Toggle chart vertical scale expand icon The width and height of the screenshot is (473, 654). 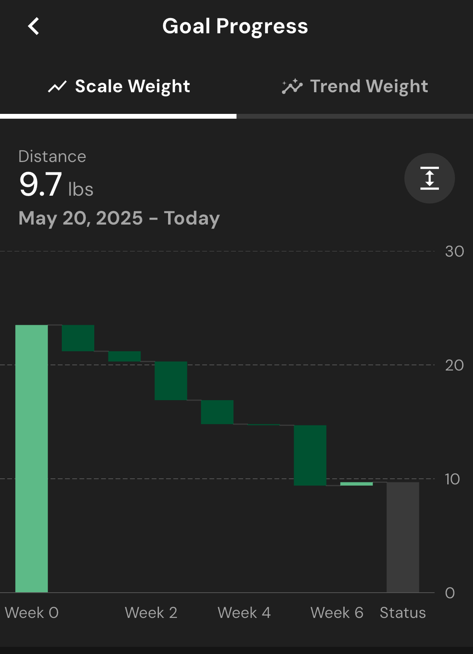coord(429,178)
